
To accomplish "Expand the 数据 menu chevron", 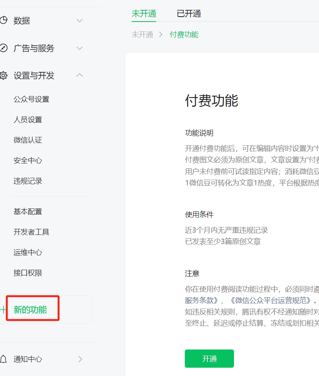I will coord(79,20).
